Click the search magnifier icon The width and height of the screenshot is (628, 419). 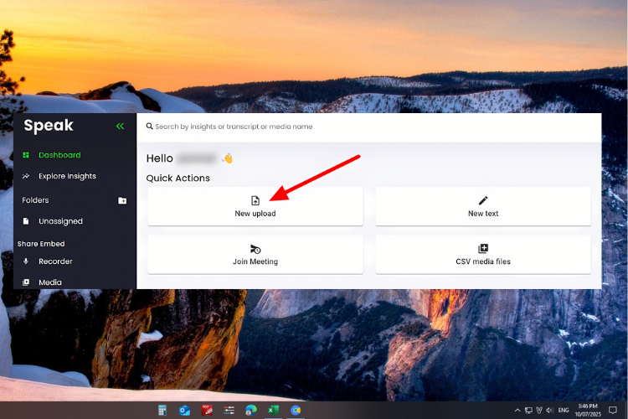point(149,127)
